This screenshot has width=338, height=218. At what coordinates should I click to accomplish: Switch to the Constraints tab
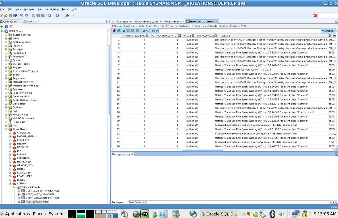tap(137, 26)
